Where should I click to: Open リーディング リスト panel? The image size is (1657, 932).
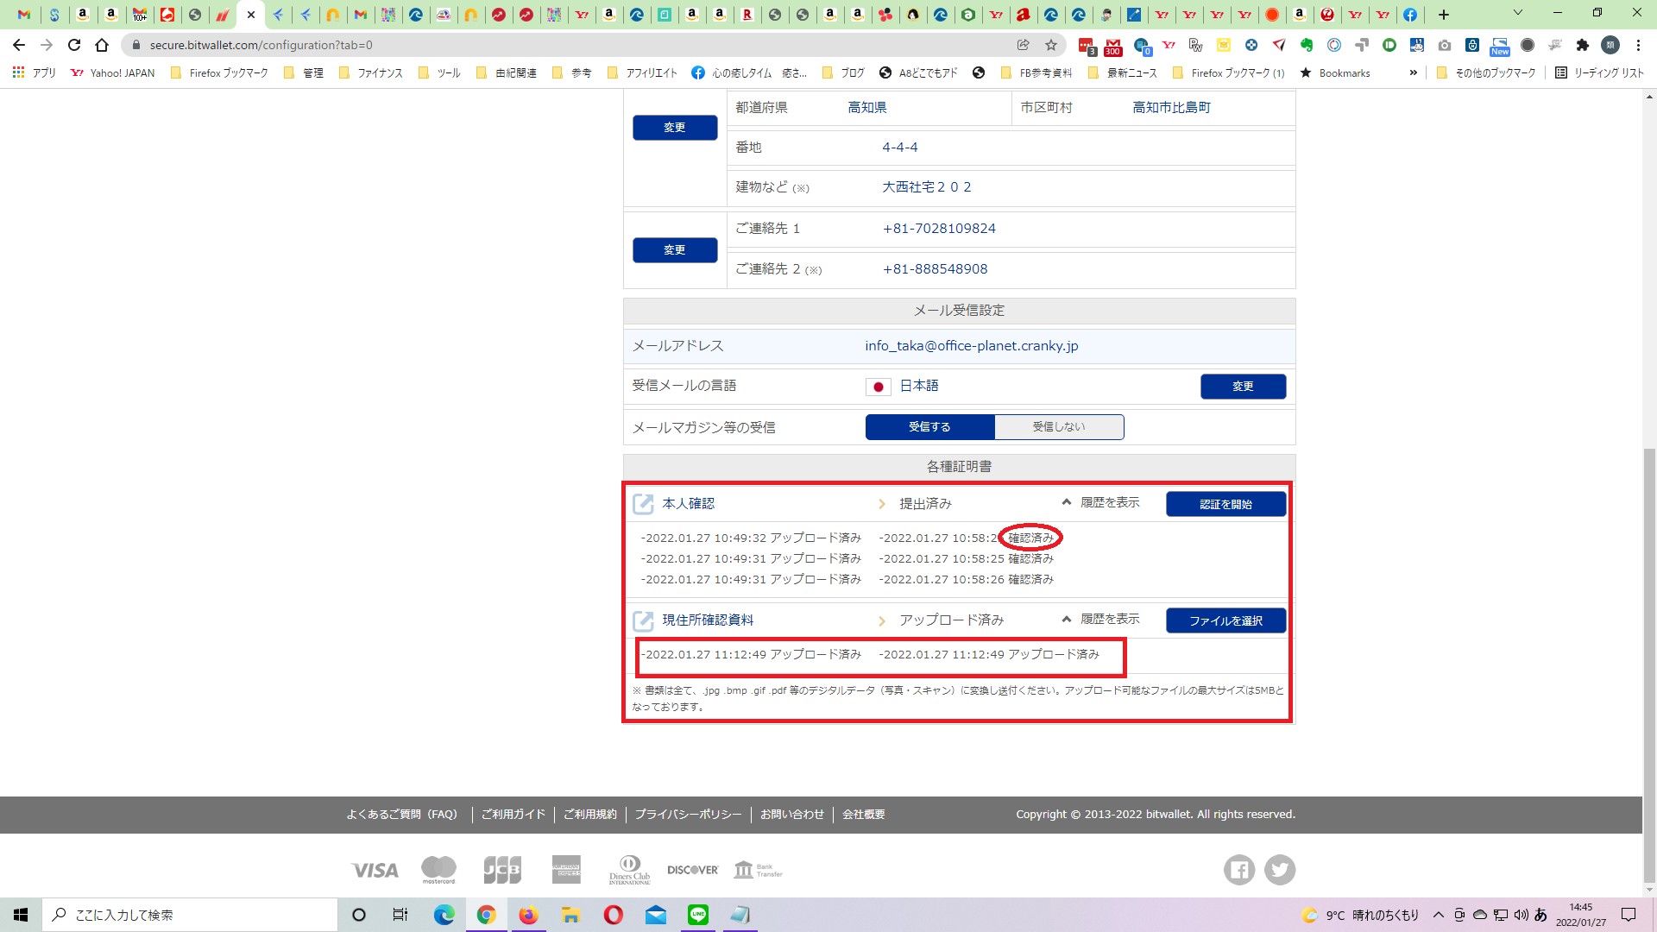1599,73
